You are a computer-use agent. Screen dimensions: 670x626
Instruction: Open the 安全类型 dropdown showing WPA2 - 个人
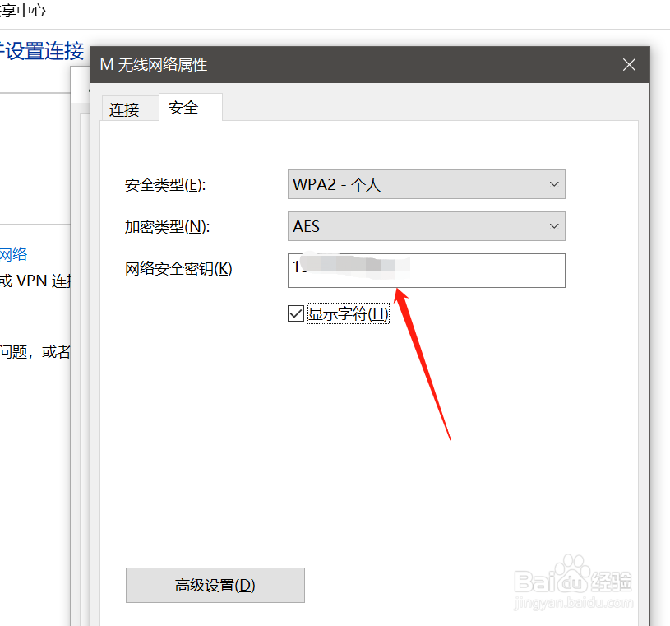(426, 184)
